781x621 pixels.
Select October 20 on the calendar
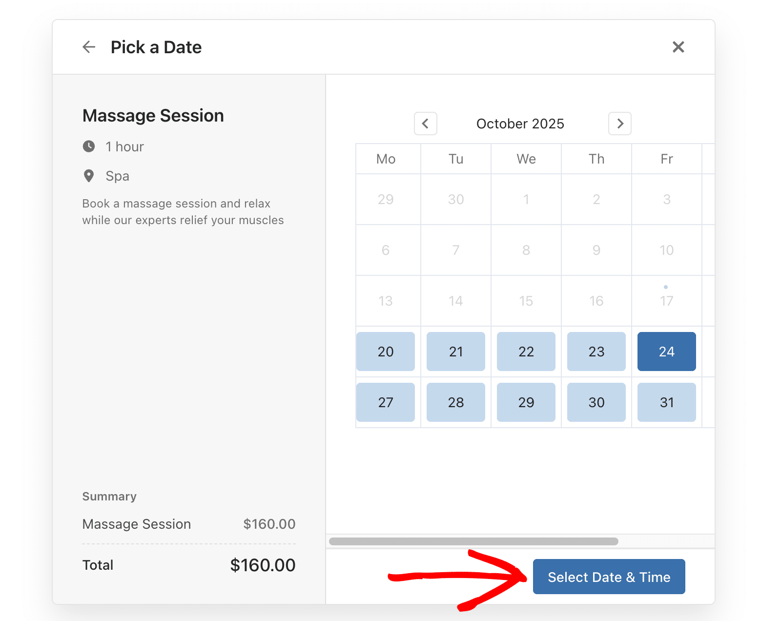pyautogui.click(x=385, y=352)
